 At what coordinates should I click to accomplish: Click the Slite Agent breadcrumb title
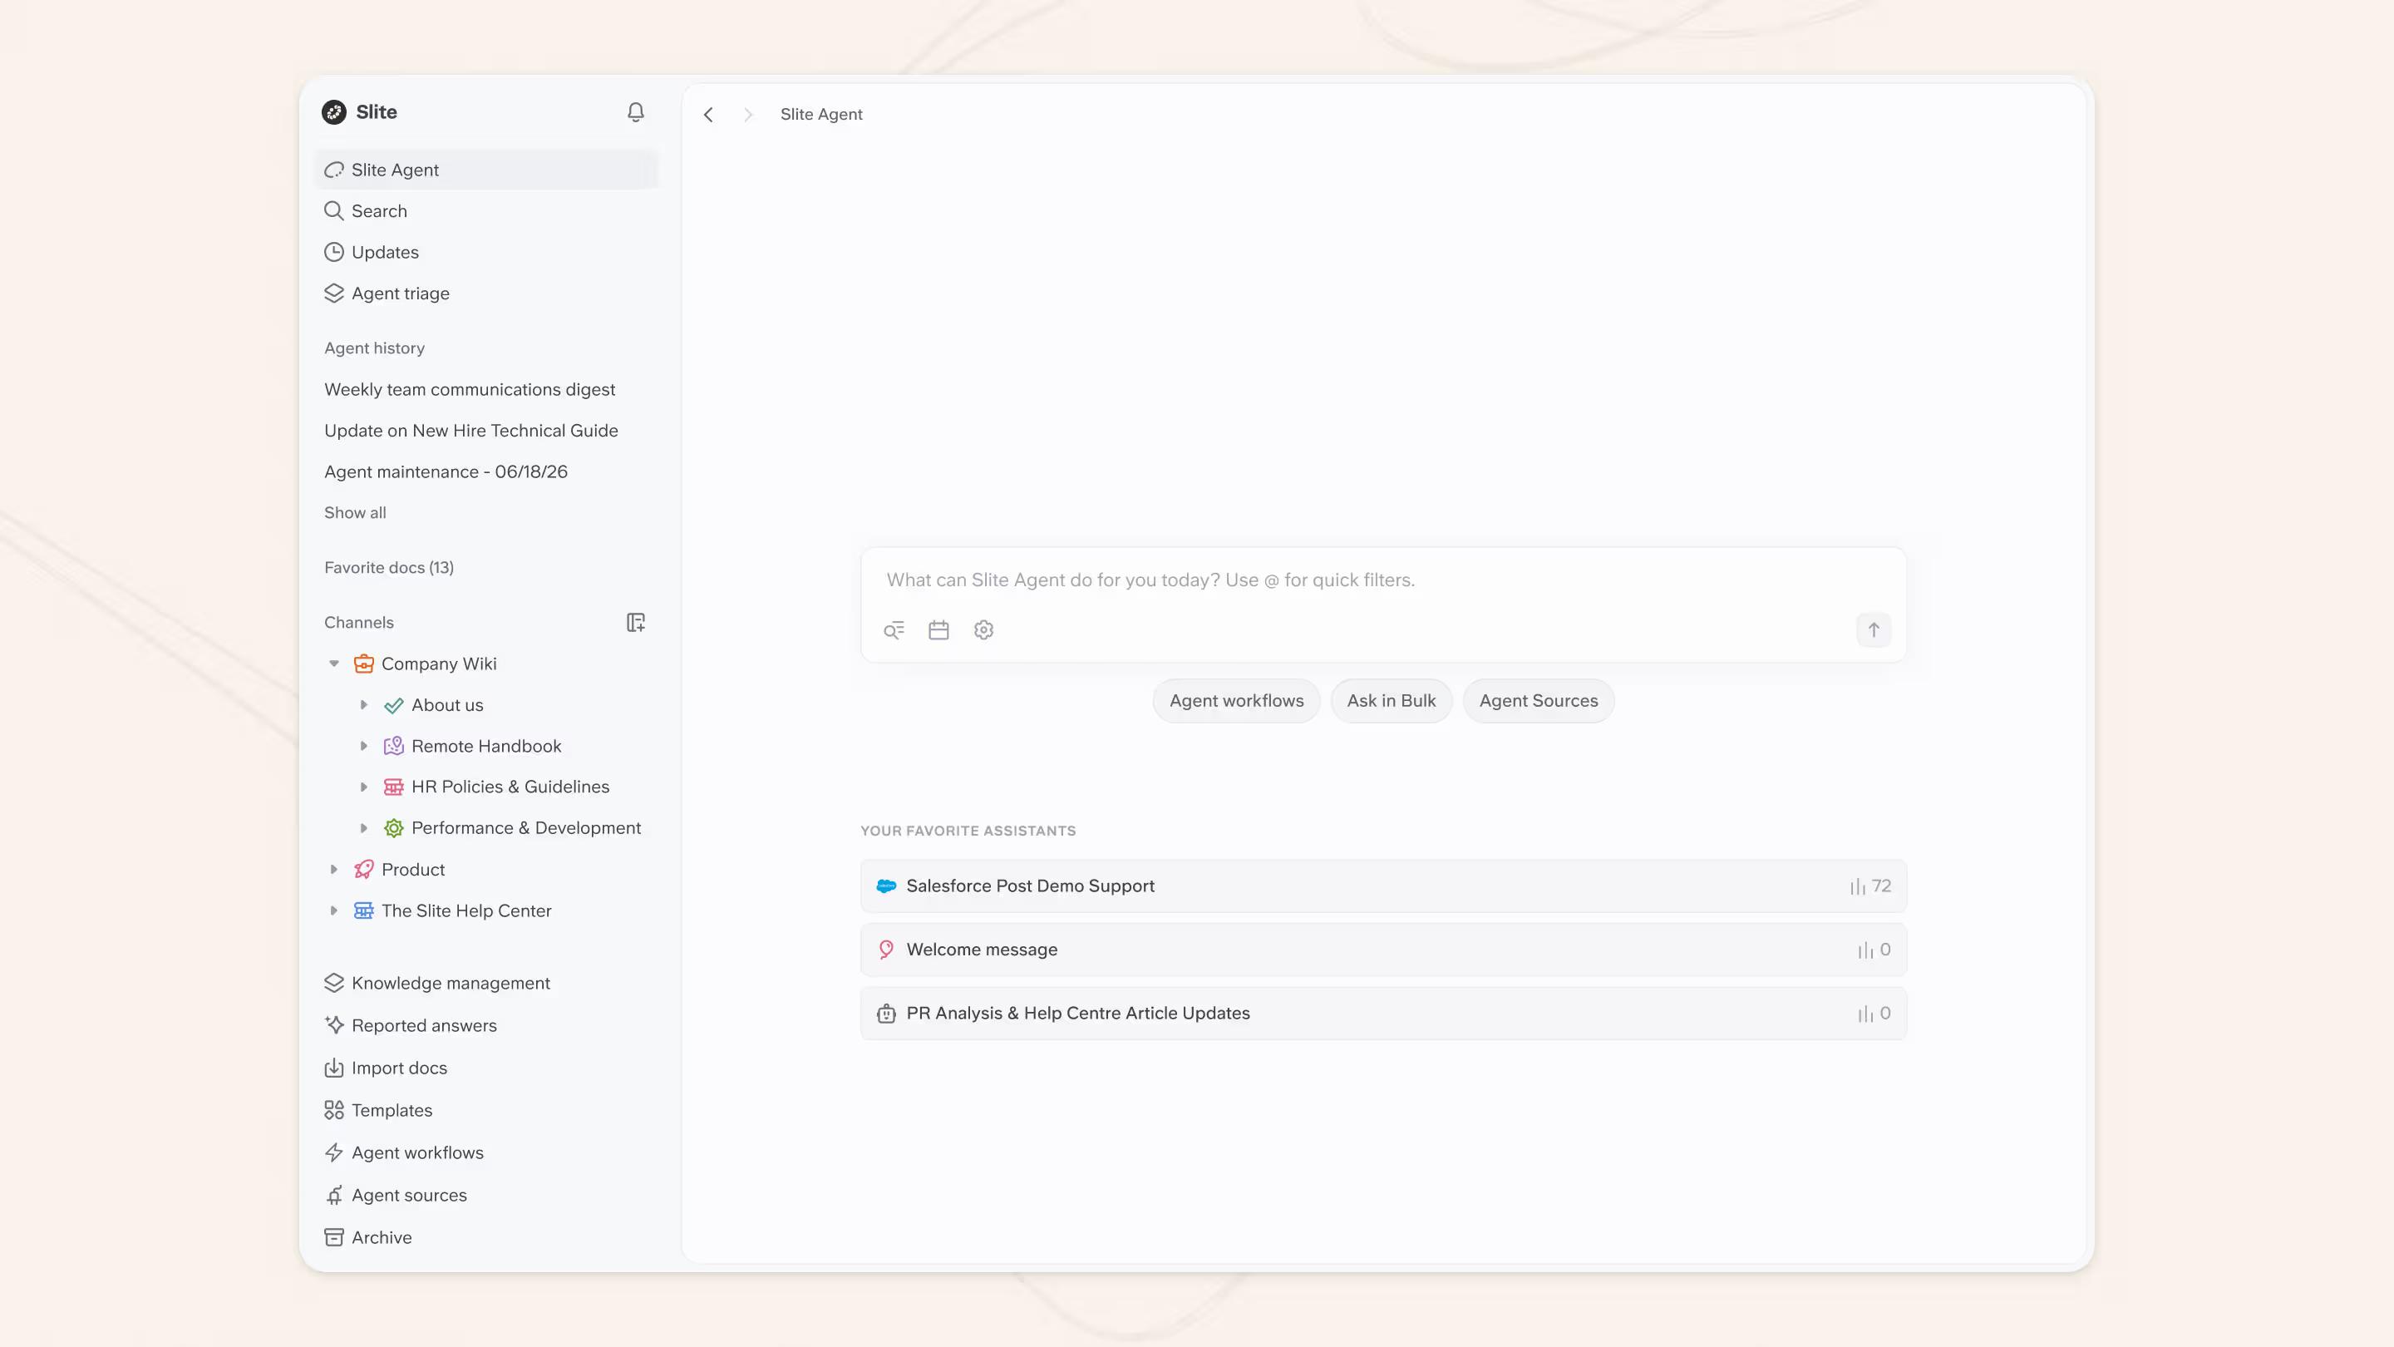820,115
